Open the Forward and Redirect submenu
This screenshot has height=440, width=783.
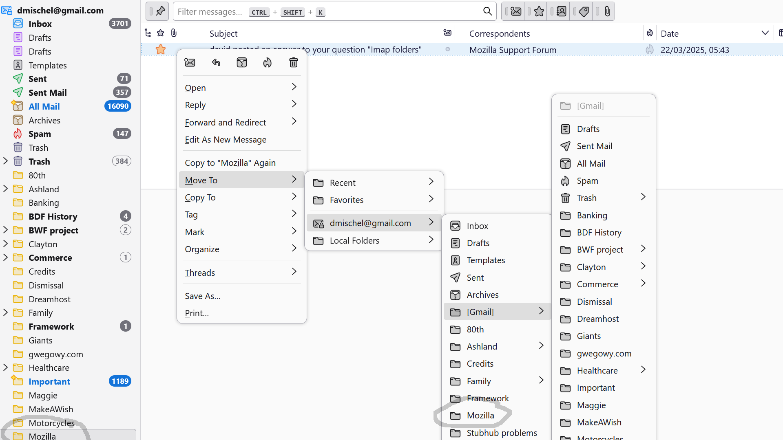pos(241,122)
